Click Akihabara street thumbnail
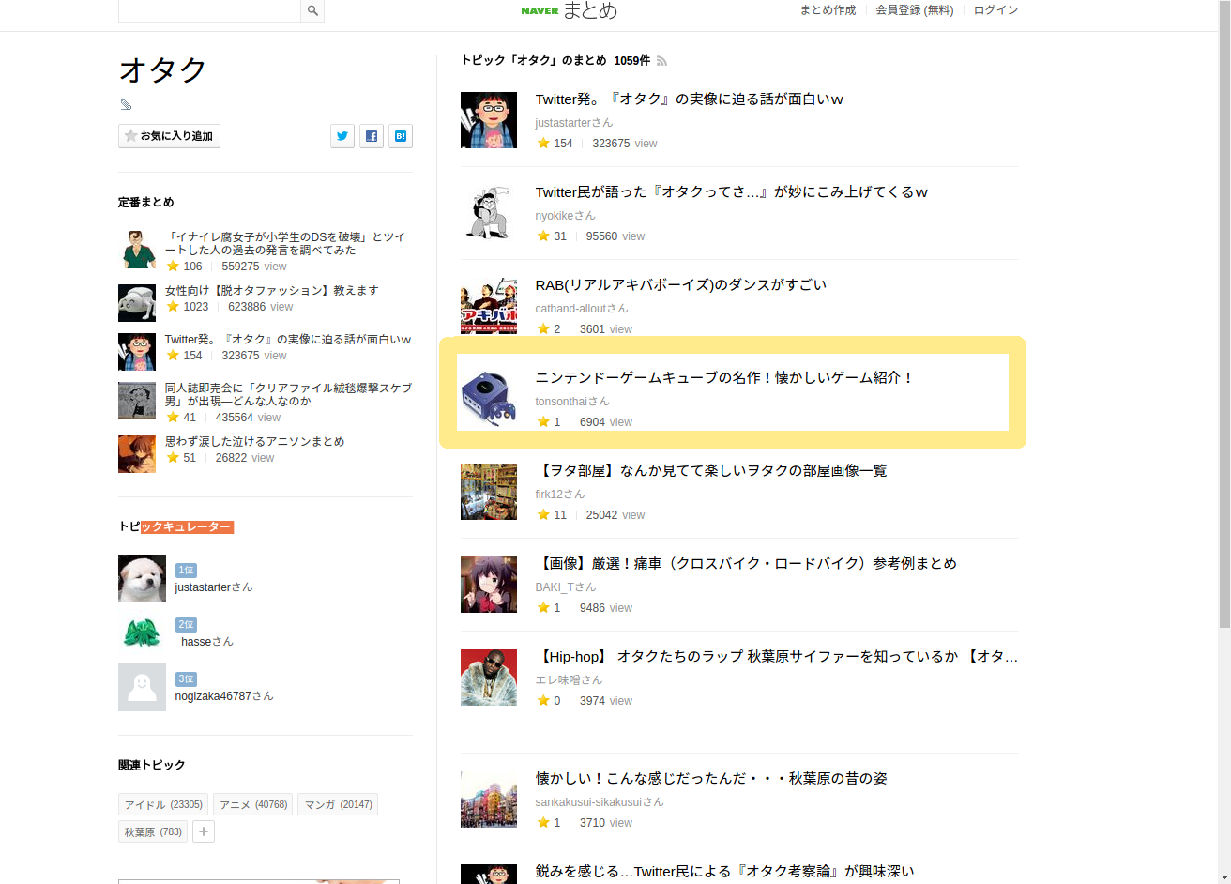Image resolution: width=1231 pixels, height=884 pixels. click(x=489, y=800)
